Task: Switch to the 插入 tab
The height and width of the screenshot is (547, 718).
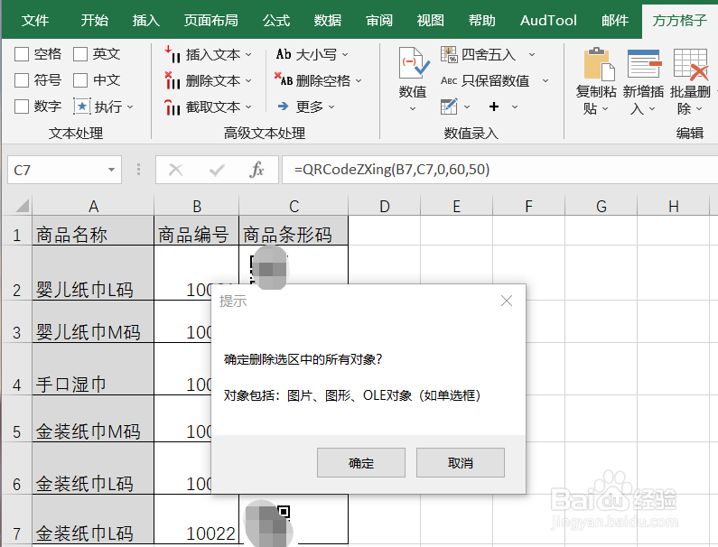Action: 146,20
